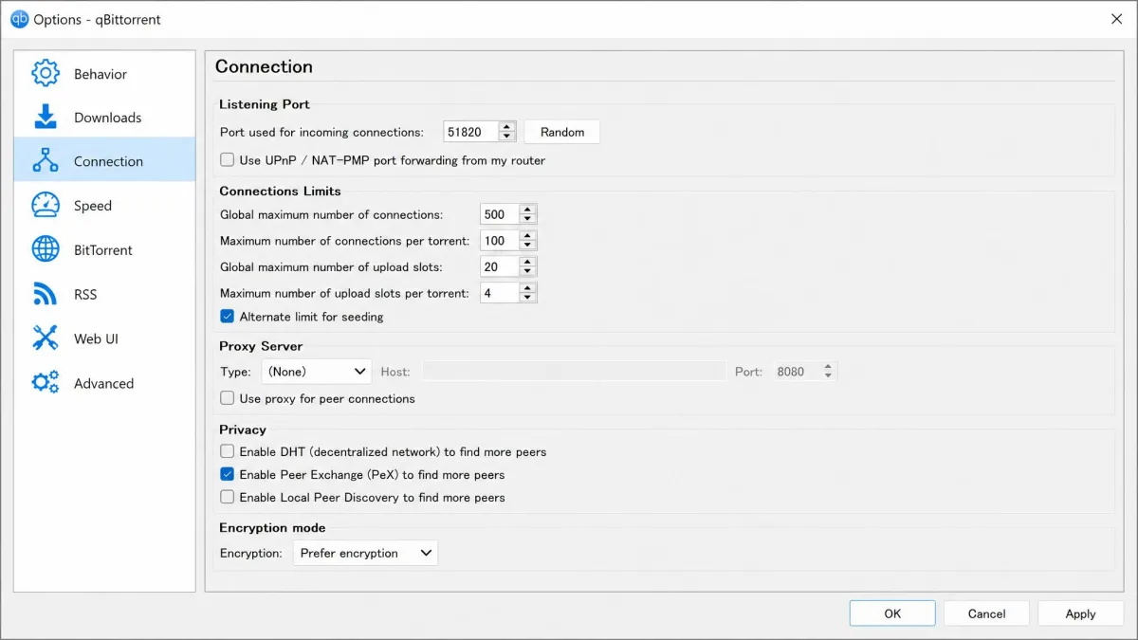1138x640 pixels.
Task: Click the RSS feed icon
Action: [46, 294]
